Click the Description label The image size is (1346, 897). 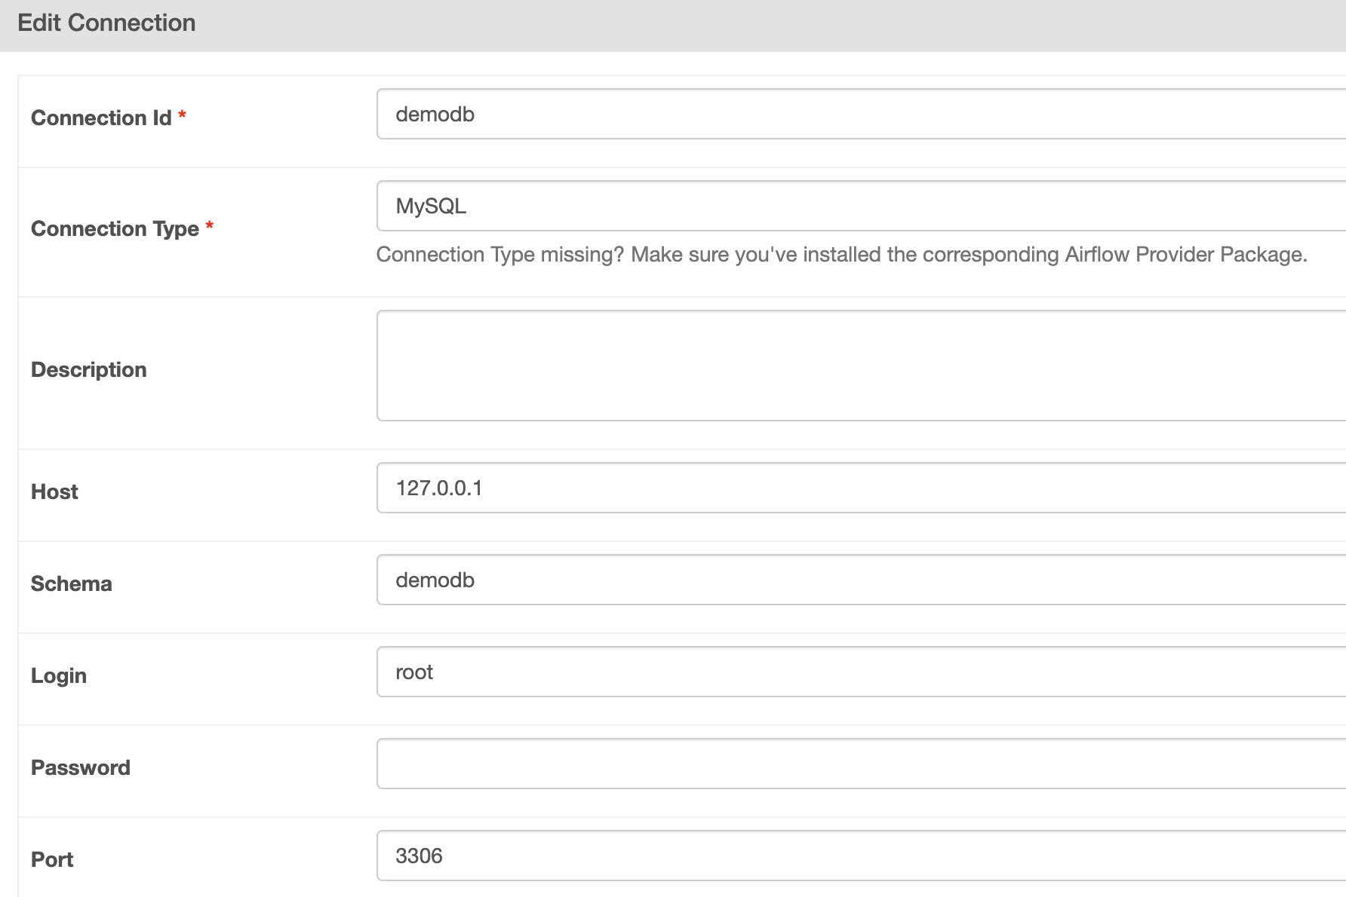tap(89, 370)
